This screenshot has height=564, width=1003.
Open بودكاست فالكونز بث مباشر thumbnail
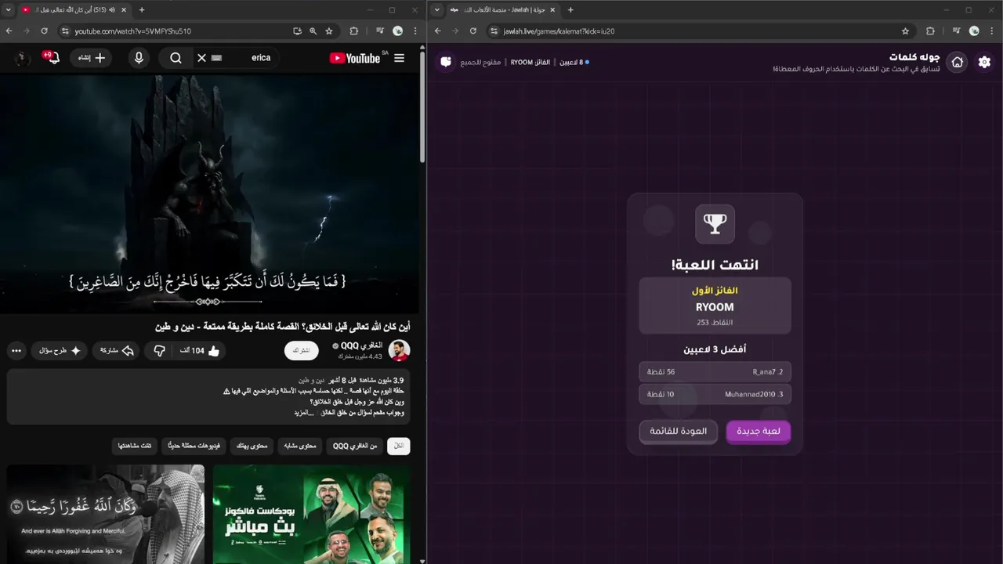311,514
